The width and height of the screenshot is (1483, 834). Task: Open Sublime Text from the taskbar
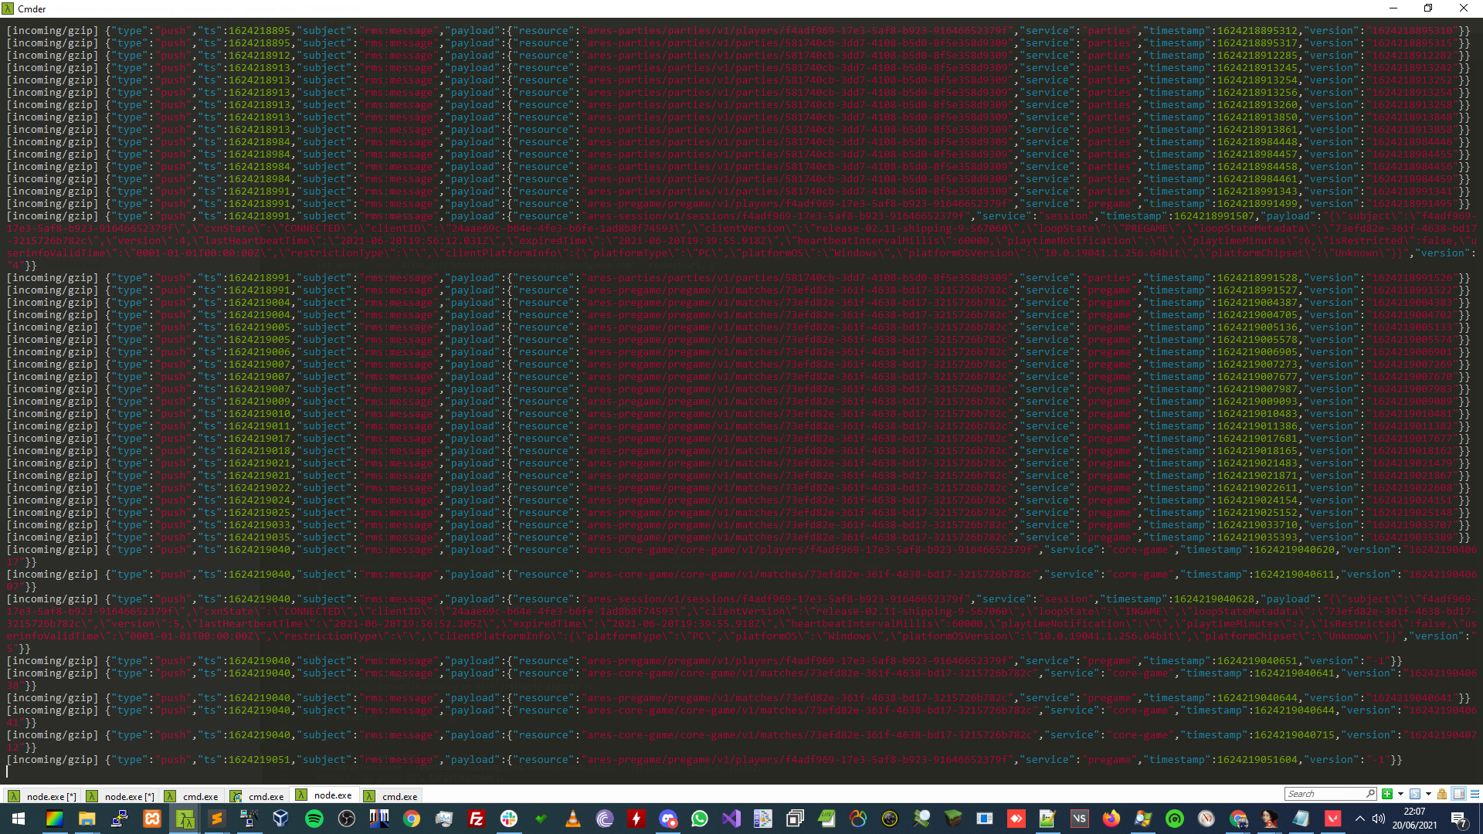pos(217,819)
